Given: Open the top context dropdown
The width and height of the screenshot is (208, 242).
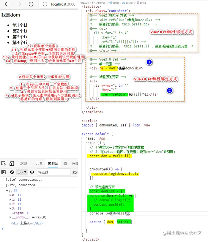Looking at the screenshot, I should [x=22, y=172].
